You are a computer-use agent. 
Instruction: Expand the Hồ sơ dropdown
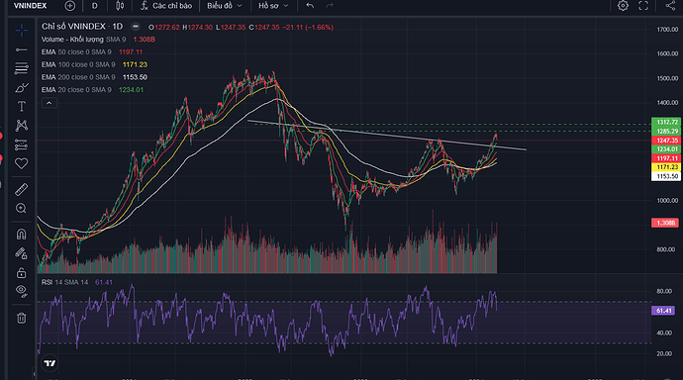coord(273,6)
